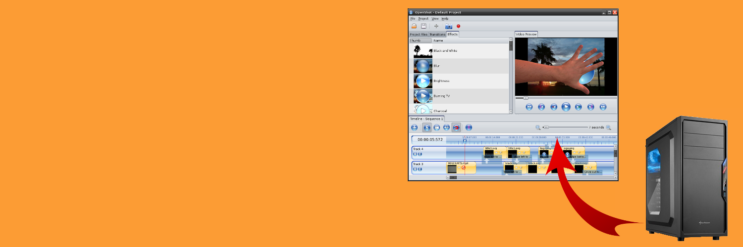743x247 pixels.
Task: Select the Resize tool in timeline toolbar
Action: click(446, 127)
